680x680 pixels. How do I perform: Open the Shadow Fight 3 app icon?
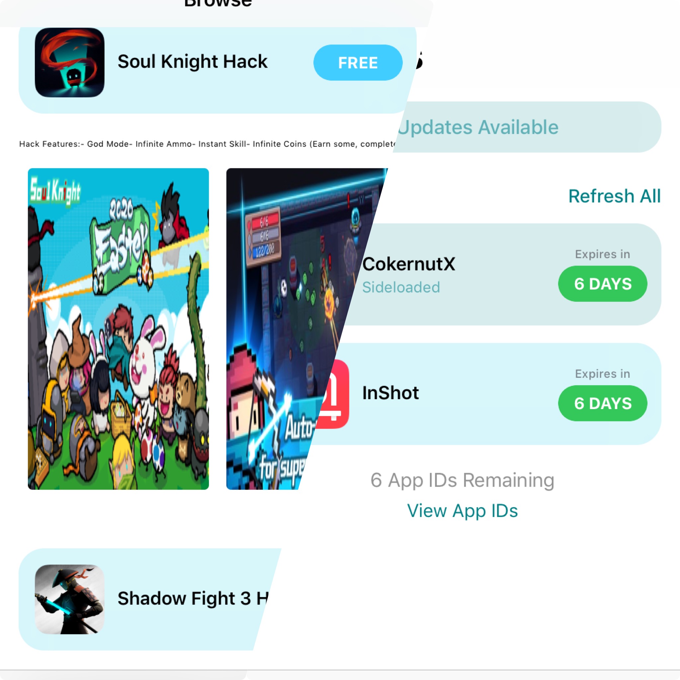69,599
